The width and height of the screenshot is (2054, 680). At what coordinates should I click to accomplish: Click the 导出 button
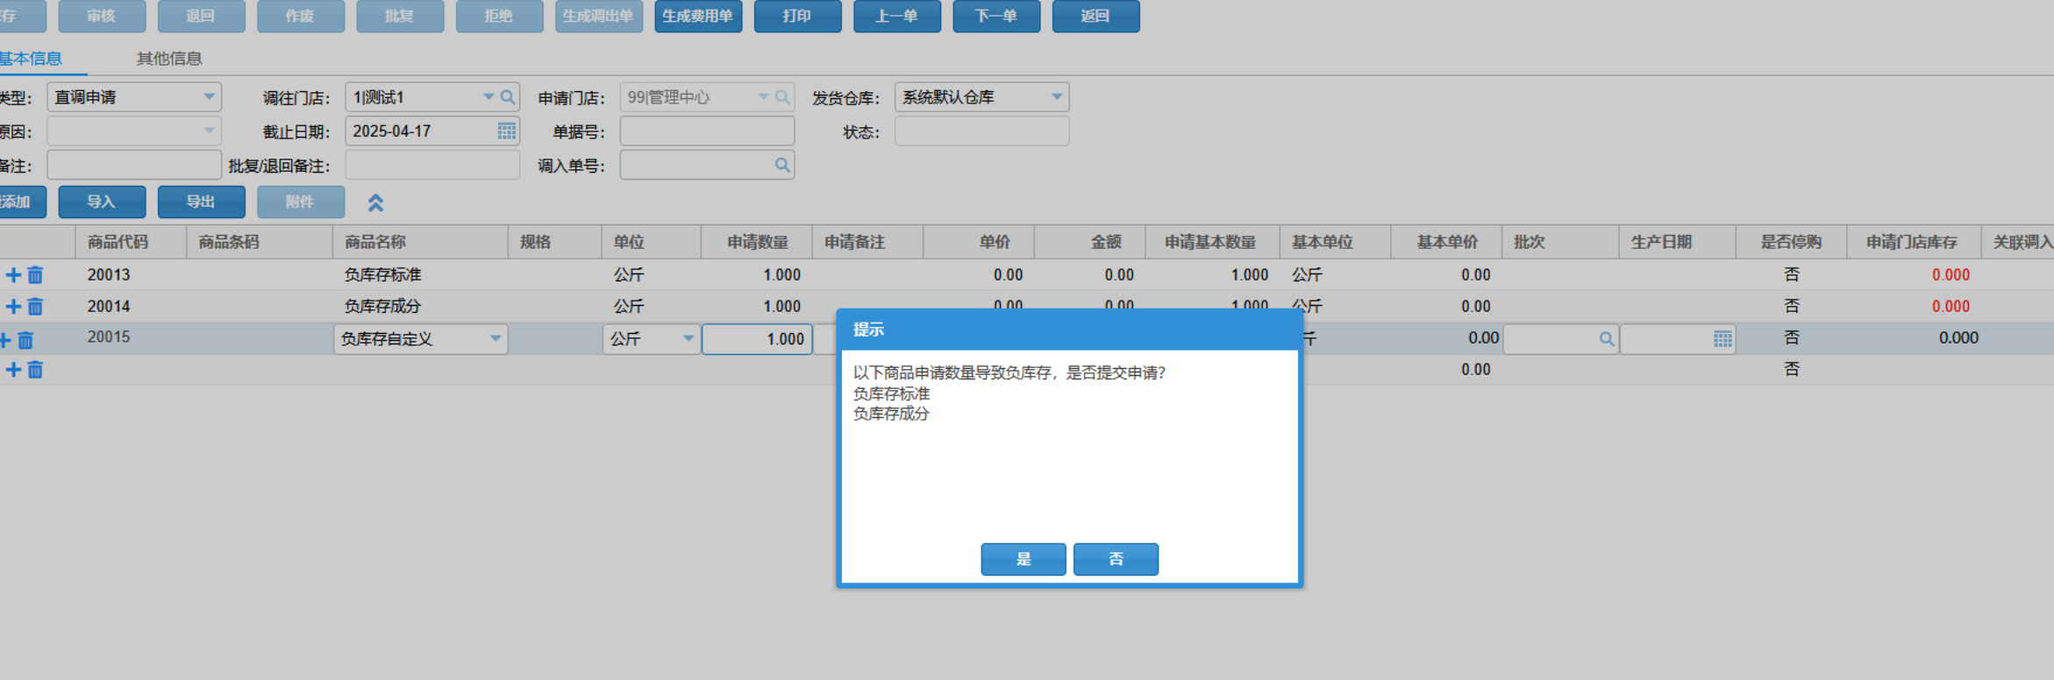point(201,202)
